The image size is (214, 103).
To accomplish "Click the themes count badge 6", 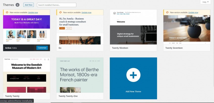I will (x=17, y=5).
